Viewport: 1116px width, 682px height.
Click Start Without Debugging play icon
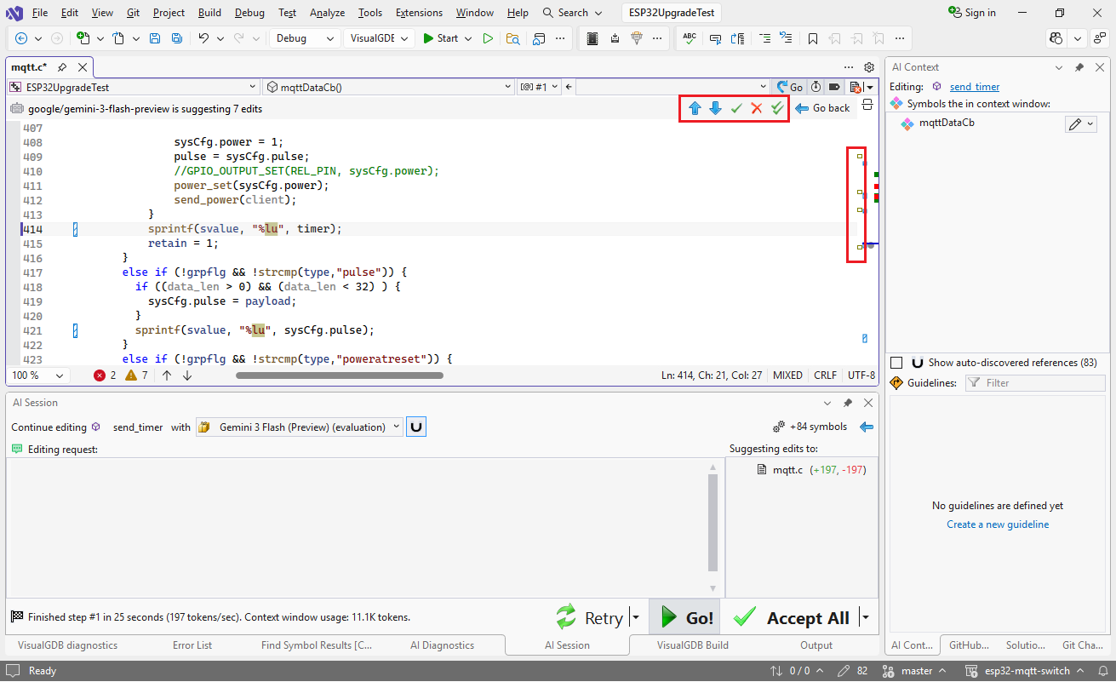pyautogui.click(x=488, y=38)
